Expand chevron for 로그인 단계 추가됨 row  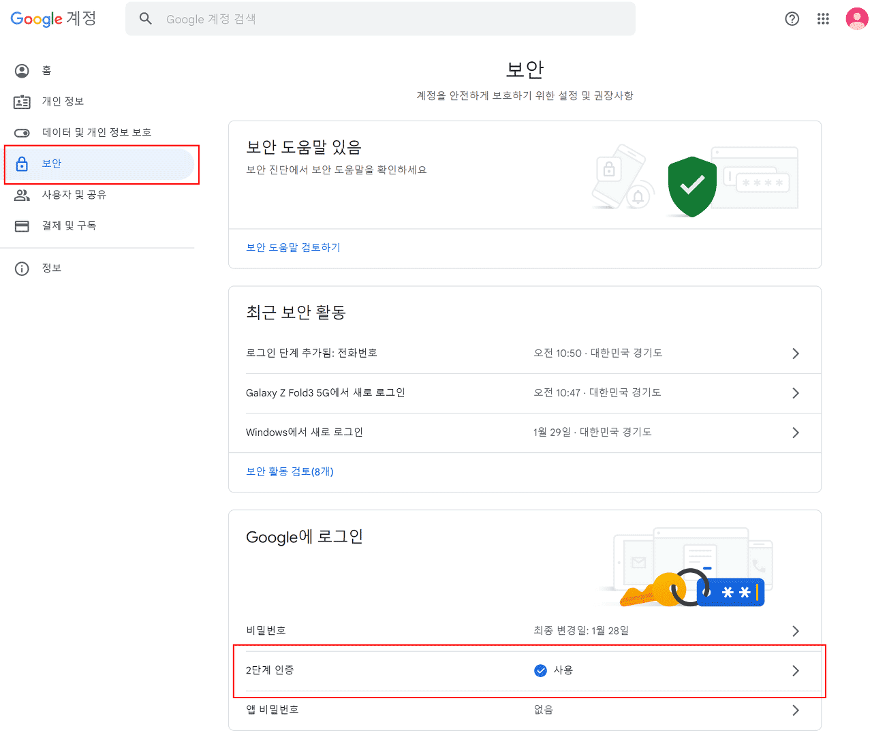tap(795, 354)
